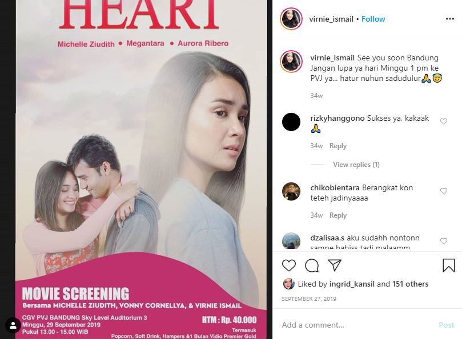Follow virnie_ismail
The width and height of the screenshot is (462, 339).
373,19
